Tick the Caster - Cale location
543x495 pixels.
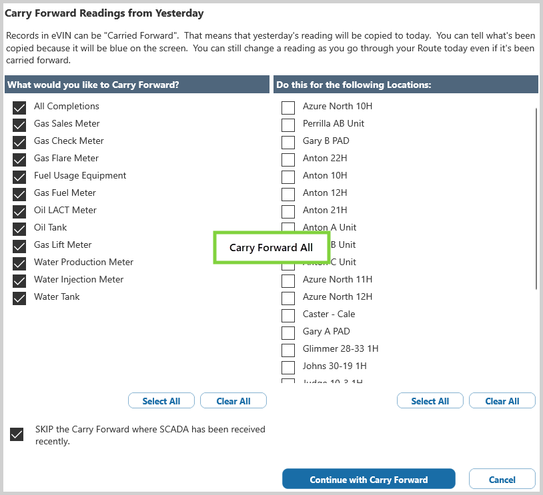(x=288, y=315)
